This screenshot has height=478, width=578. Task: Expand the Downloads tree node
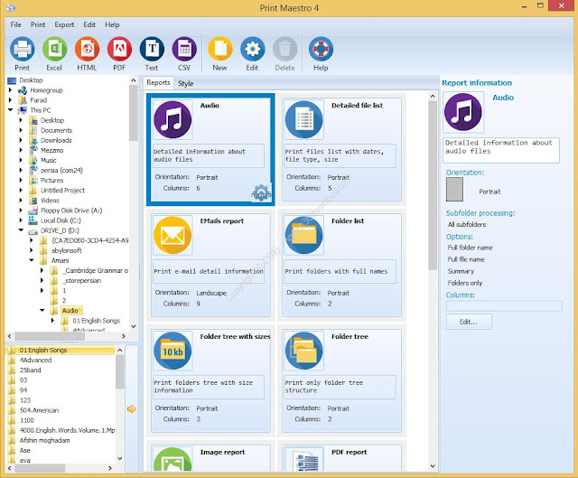point(21,140)
